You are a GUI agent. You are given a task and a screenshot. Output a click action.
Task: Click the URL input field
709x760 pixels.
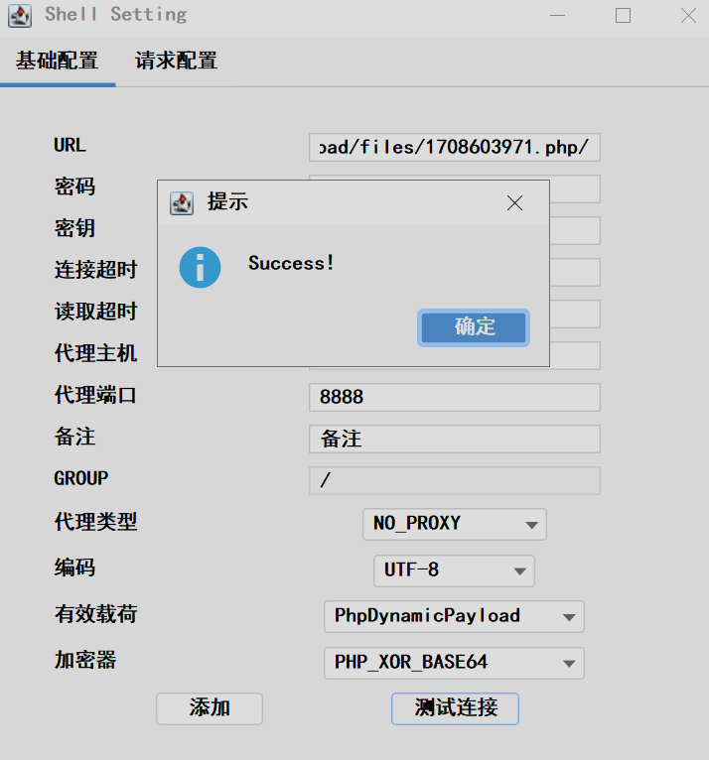pos(455,148)
